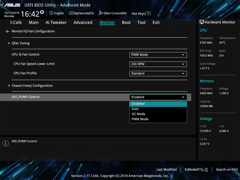The width and height of the screenshot is (240, 180).
Task: Select the Monitor tab
Action: click(107, 23)
